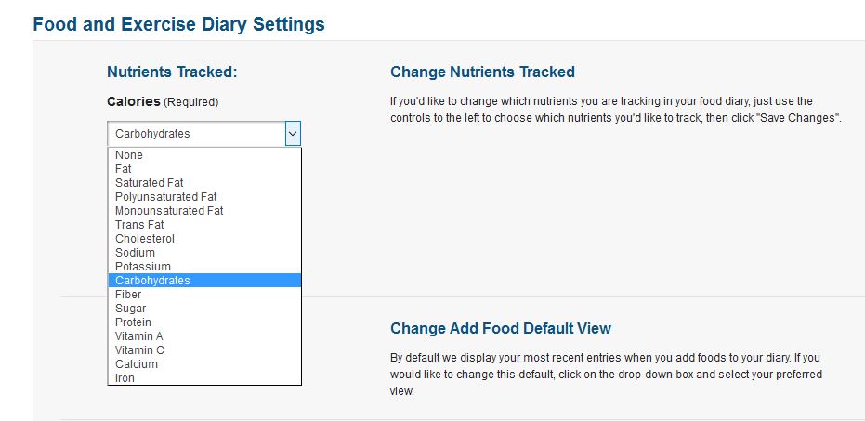Choose Fiber from the list
This screenshot has width=865, height=421.
point(128,295)
